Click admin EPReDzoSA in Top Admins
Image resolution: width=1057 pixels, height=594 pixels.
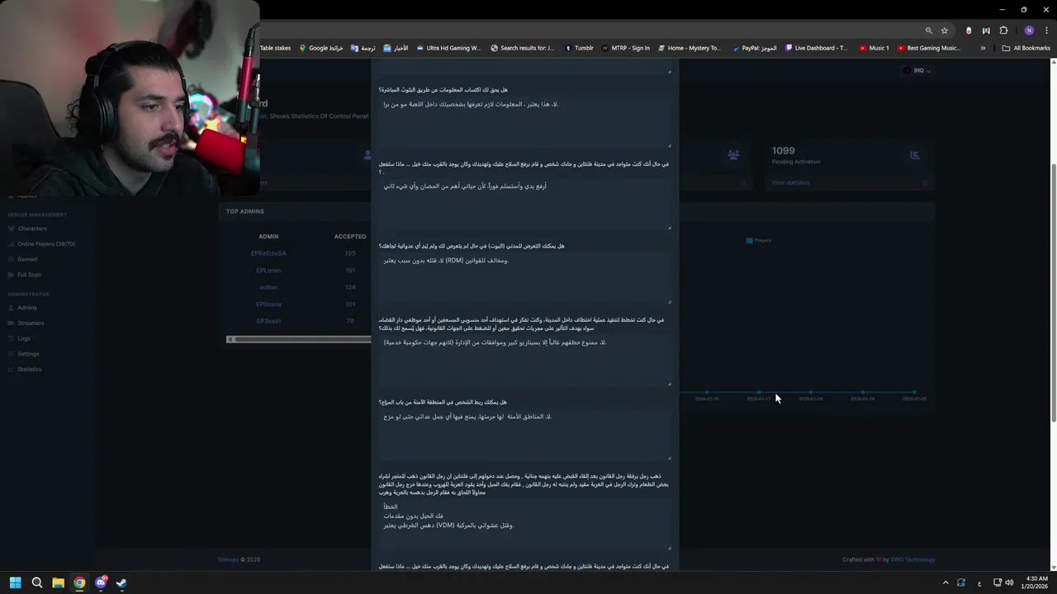click(268, 254)
